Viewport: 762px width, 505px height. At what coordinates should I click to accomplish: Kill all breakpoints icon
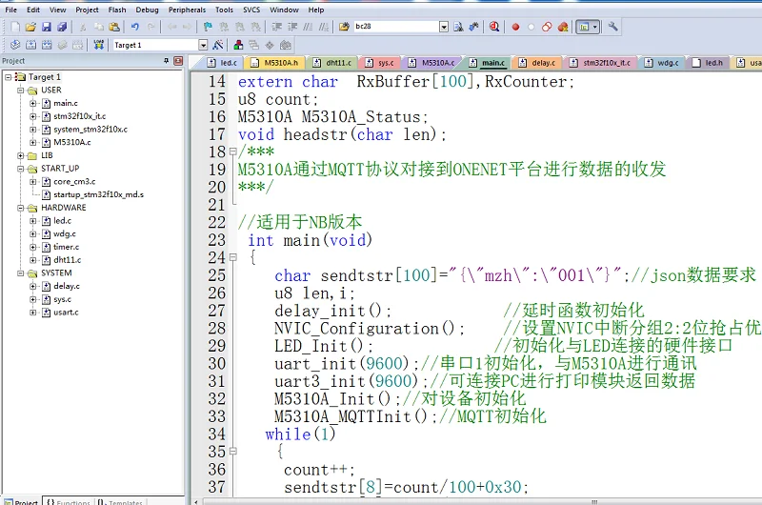point(563,28)
